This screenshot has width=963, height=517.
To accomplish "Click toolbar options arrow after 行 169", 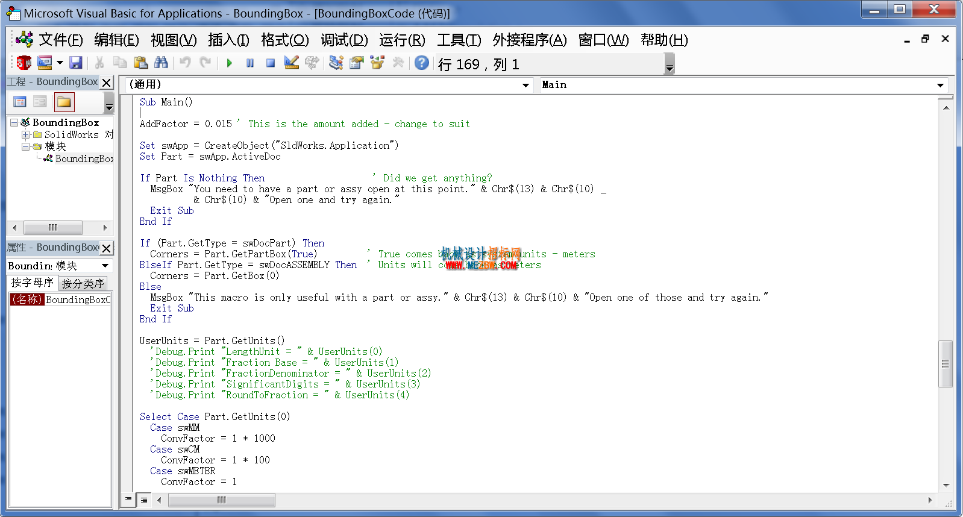I will (x=670, y=63).
